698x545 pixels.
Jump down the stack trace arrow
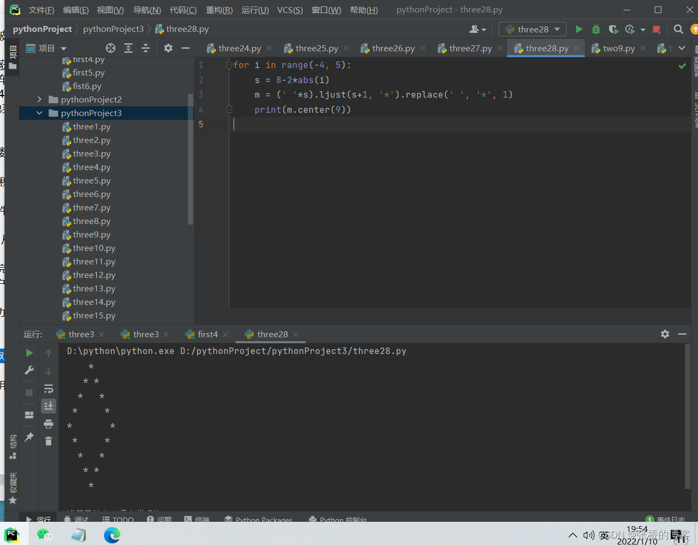(x=49, y=371)
